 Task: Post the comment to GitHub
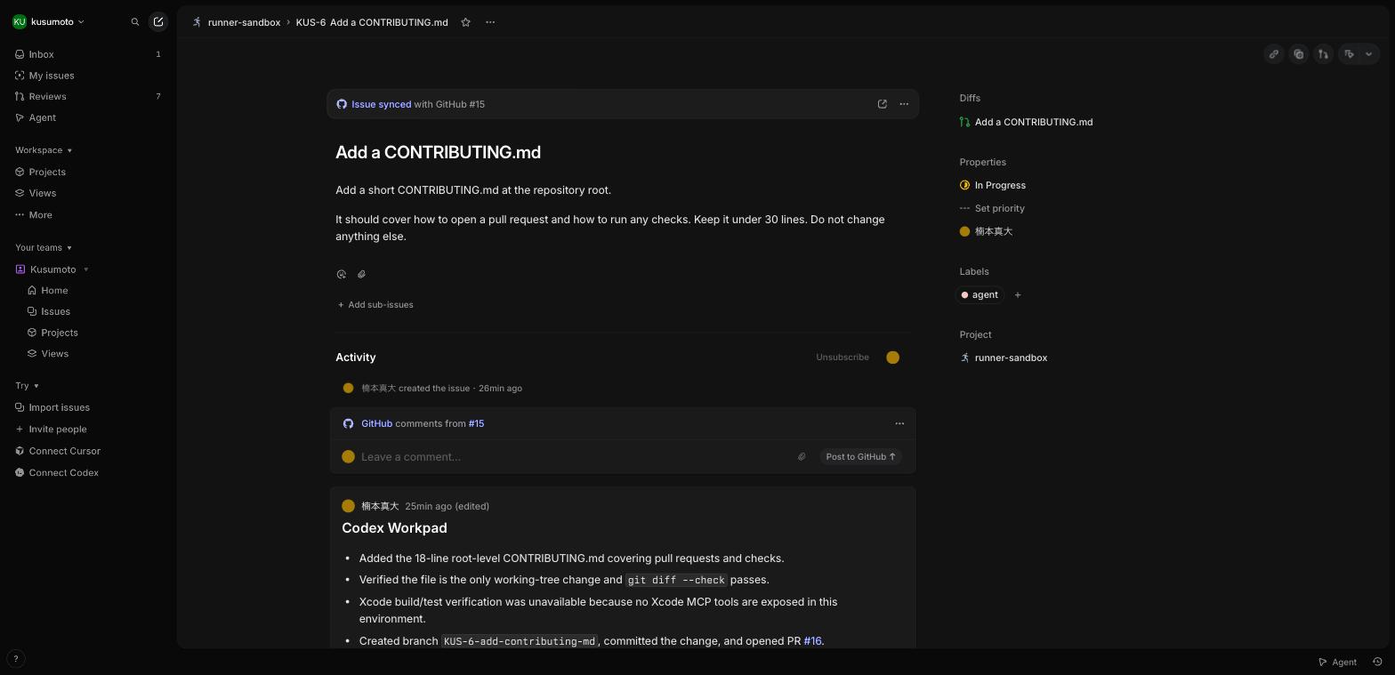(860, 457)
